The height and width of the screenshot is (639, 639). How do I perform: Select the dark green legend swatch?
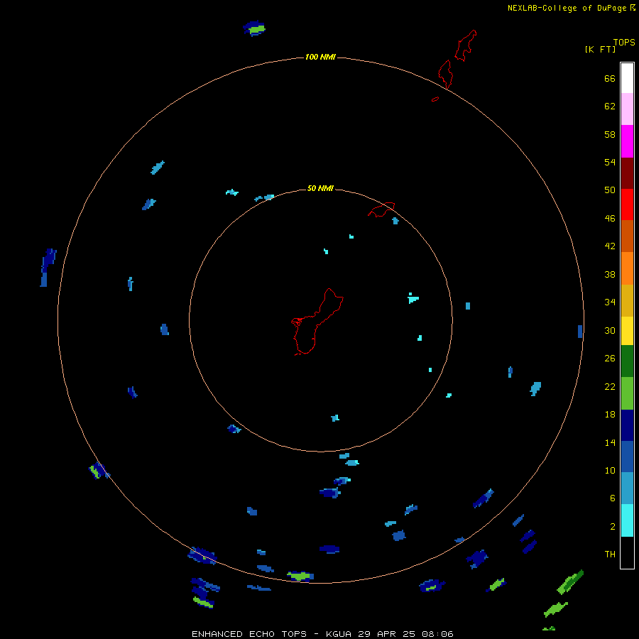tap(627, 361)
